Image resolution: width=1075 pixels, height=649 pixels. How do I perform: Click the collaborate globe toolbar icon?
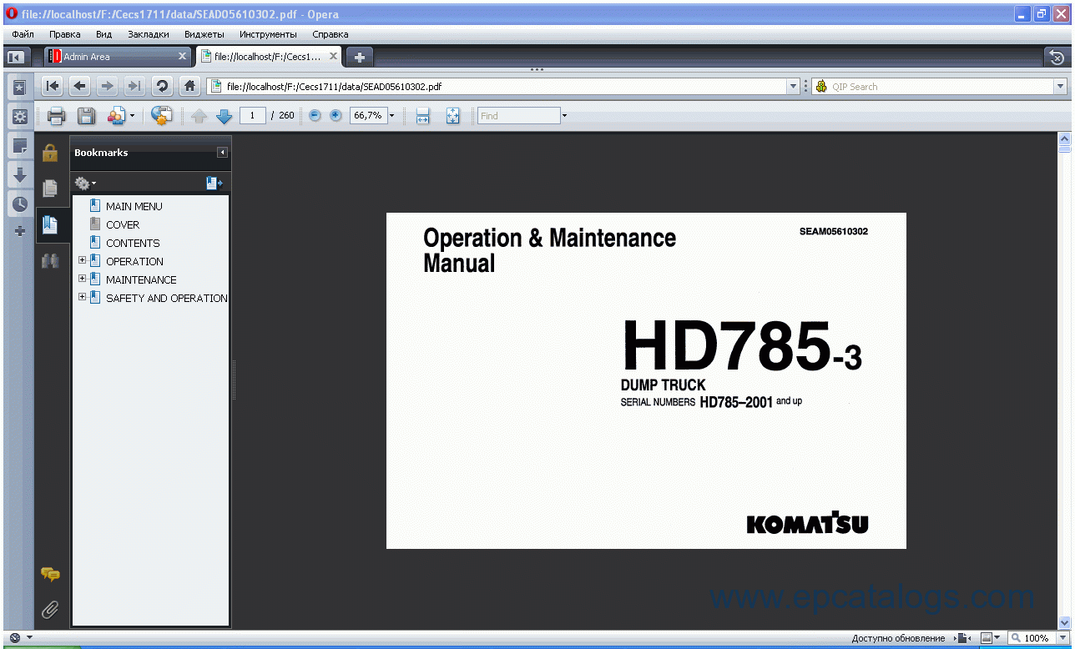point(161,116)
